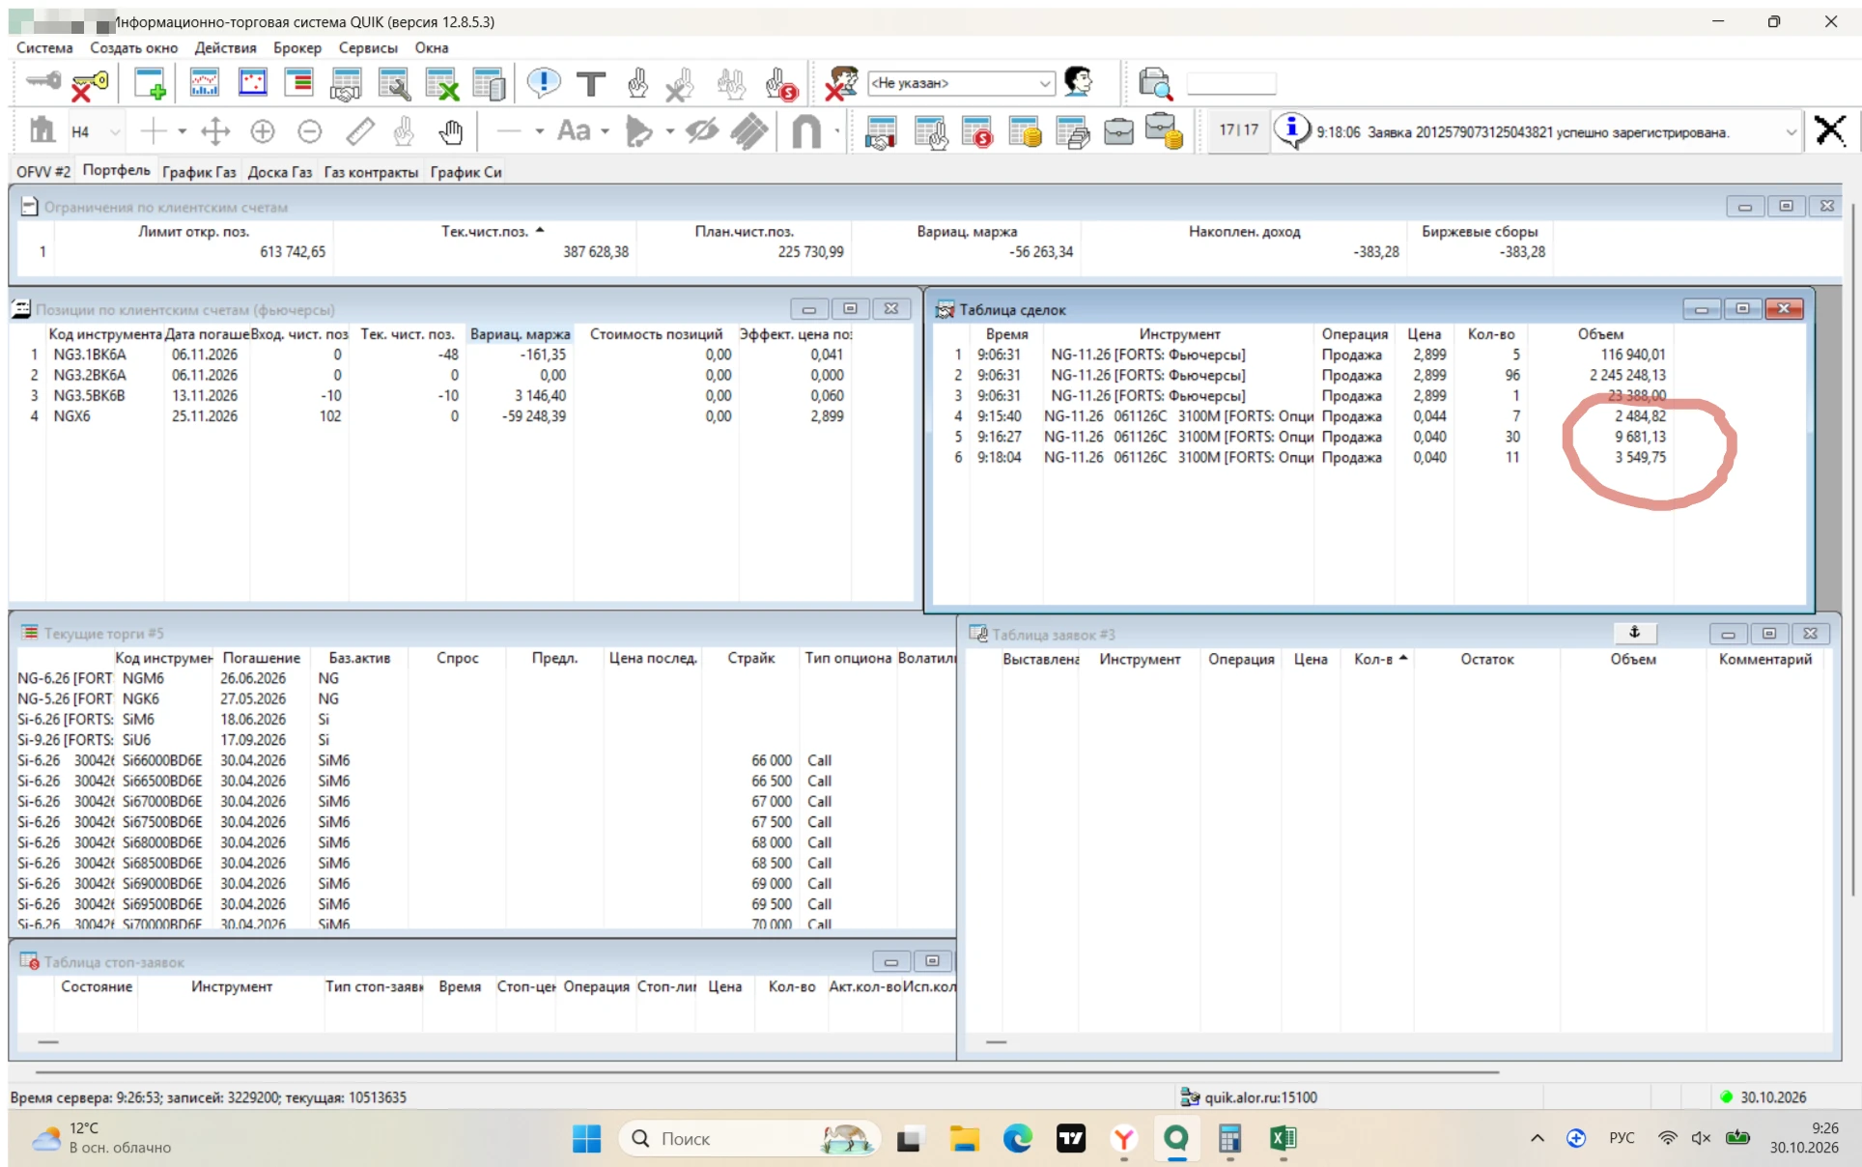Open the line style dropdown arrow
The width and height of the screenshot is (1862, 1167).
(x=539, y=131)
